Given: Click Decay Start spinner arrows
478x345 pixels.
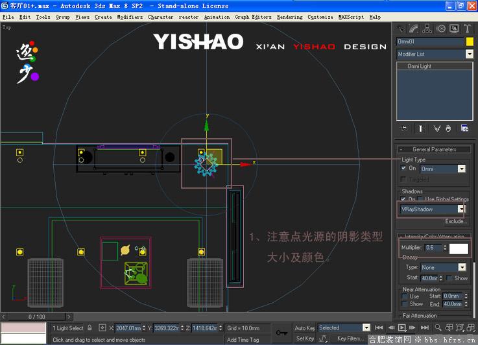Looking at the screenshot, I should point(441,278).
